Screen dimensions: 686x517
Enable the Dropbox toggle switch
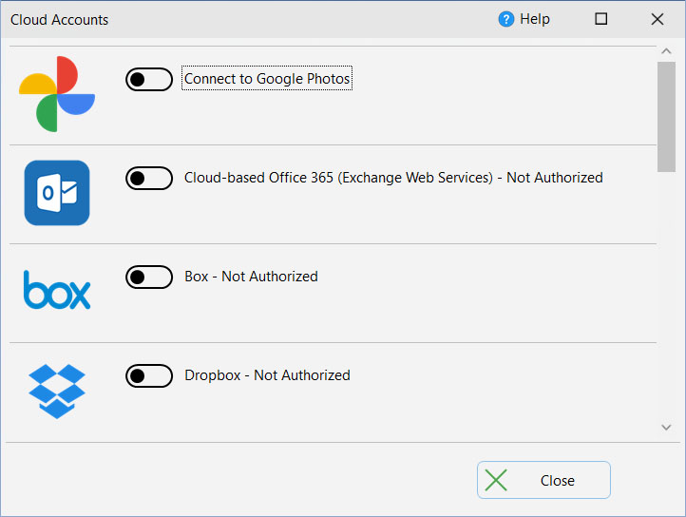click(x=149, y=376)
